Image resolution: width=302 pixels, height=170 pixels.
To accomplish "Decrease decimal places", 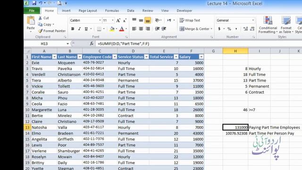I will point(252,29).
